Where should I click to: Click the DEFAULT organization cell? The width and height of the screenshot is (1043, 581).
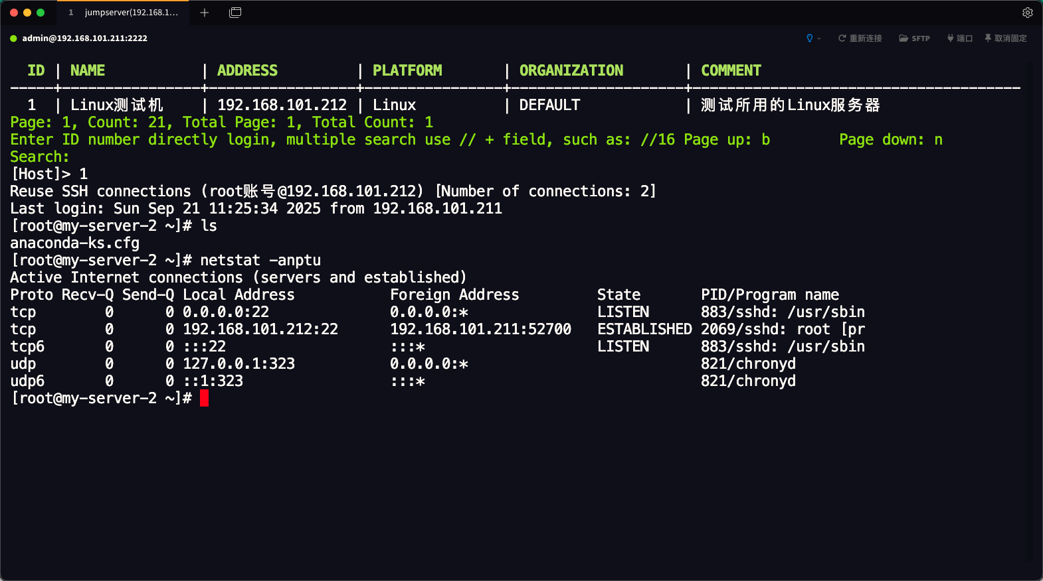[x=549, y=105]
